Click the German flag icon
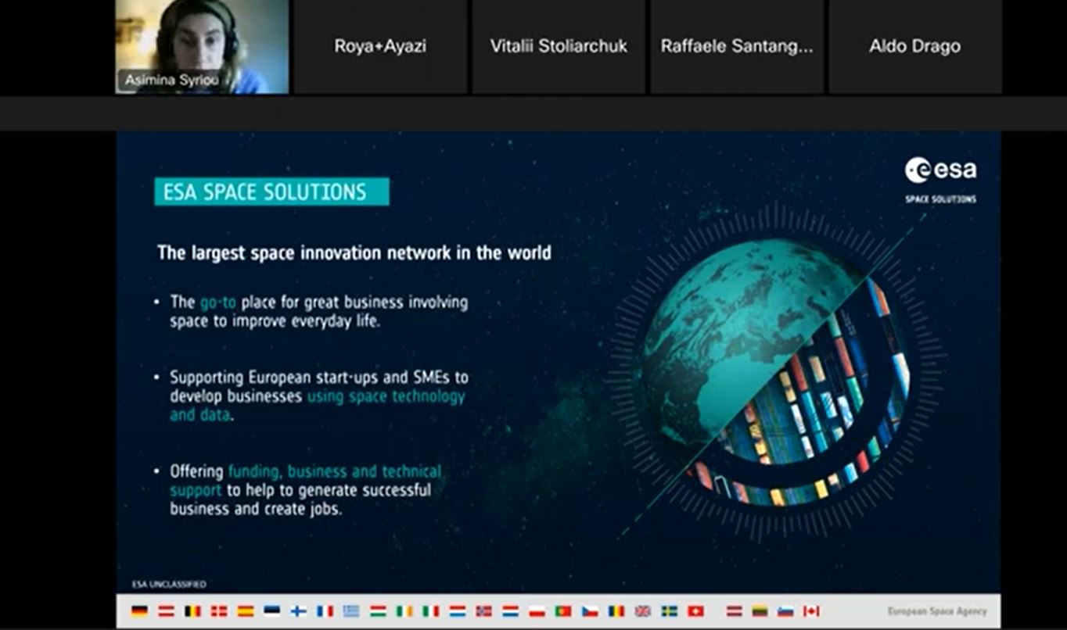 point(139,611)
